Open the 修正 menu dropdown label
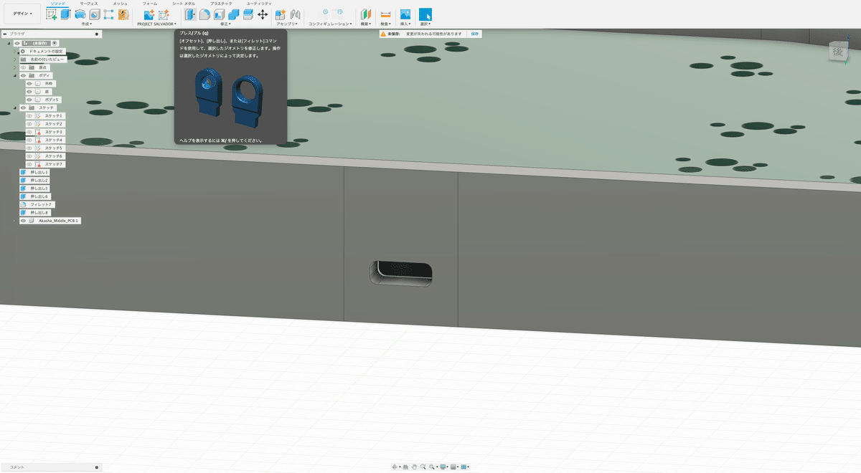 tap(225, 24)
